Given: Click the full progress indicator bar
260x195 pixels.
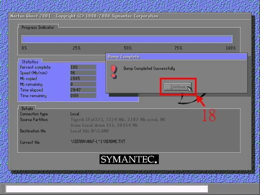Looking at the screenshot, I should (127, 39).
